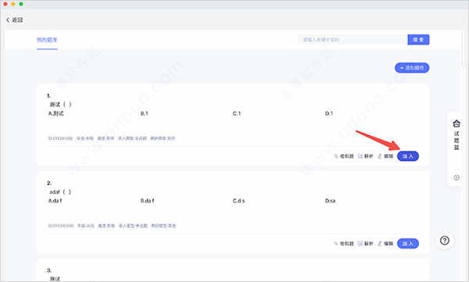Add question 1 with 加入 button
This screenshot has height=282, width=469.
(408, 156)
